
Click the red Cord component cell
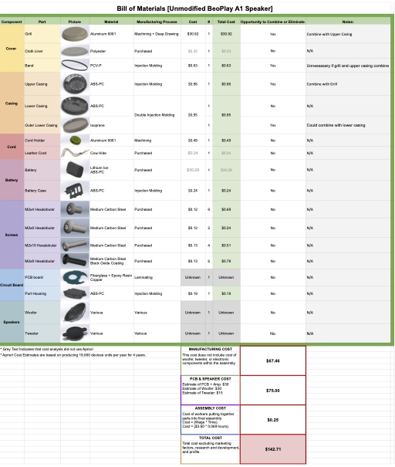[12, 147]
